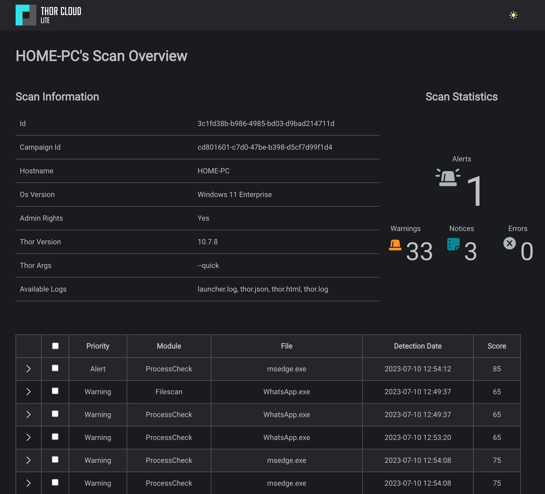
Task: Toggle light theme with the sun icon
Action: tap(513, 15)
